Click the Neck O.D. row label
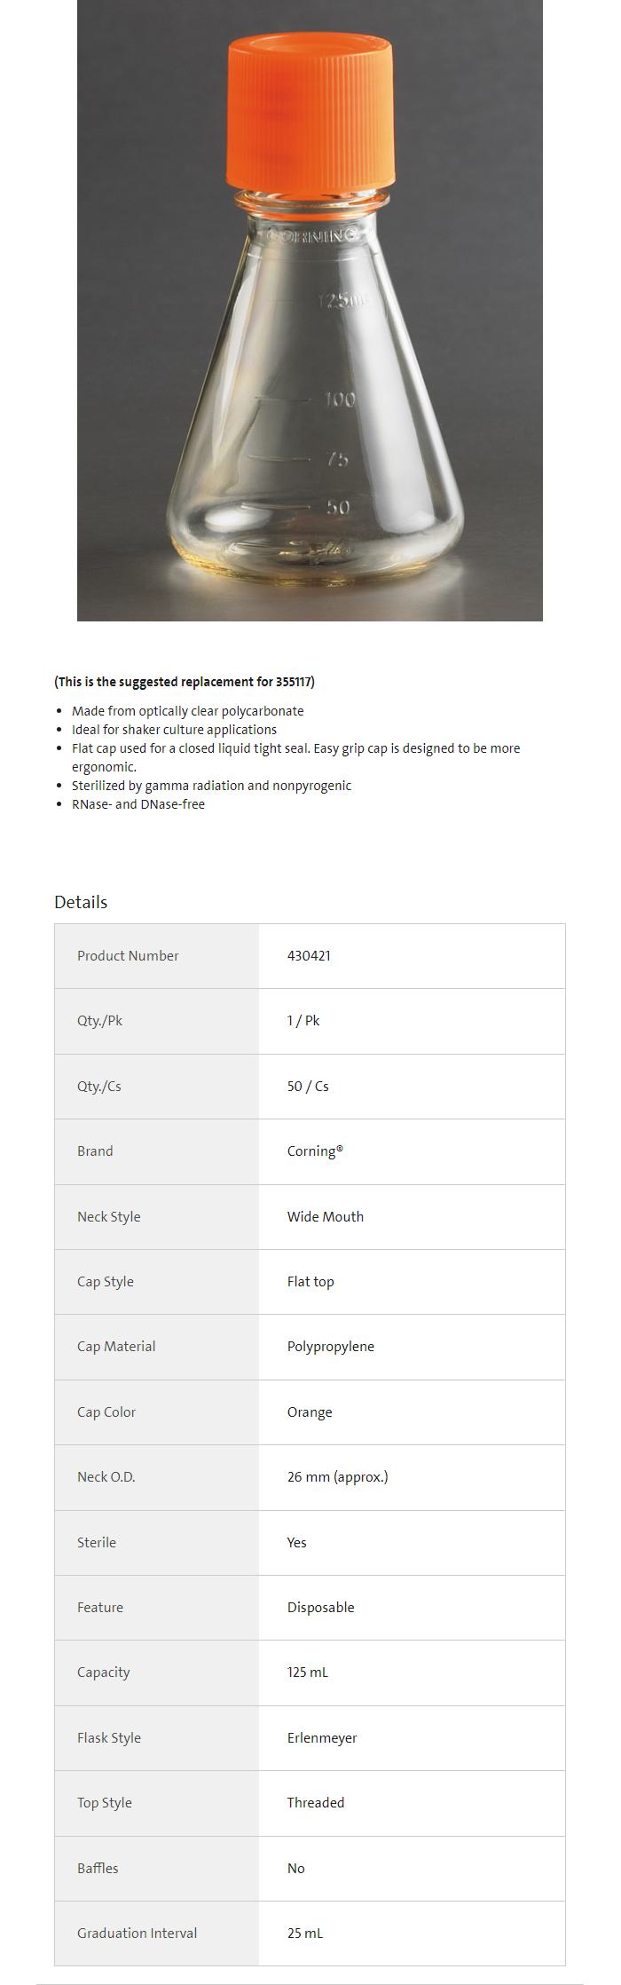The image size is (621, 1985). point(106,1477)
